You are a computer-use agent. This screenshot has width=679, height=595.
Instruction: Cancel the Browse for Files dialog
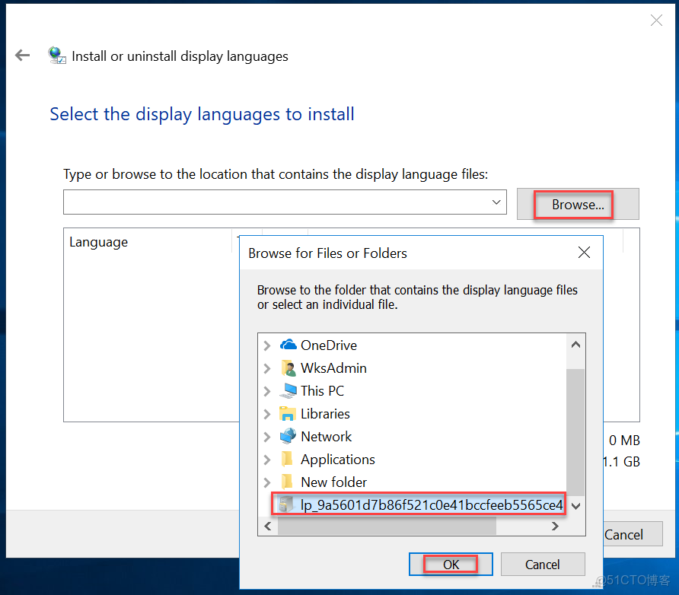coord(543,565)
